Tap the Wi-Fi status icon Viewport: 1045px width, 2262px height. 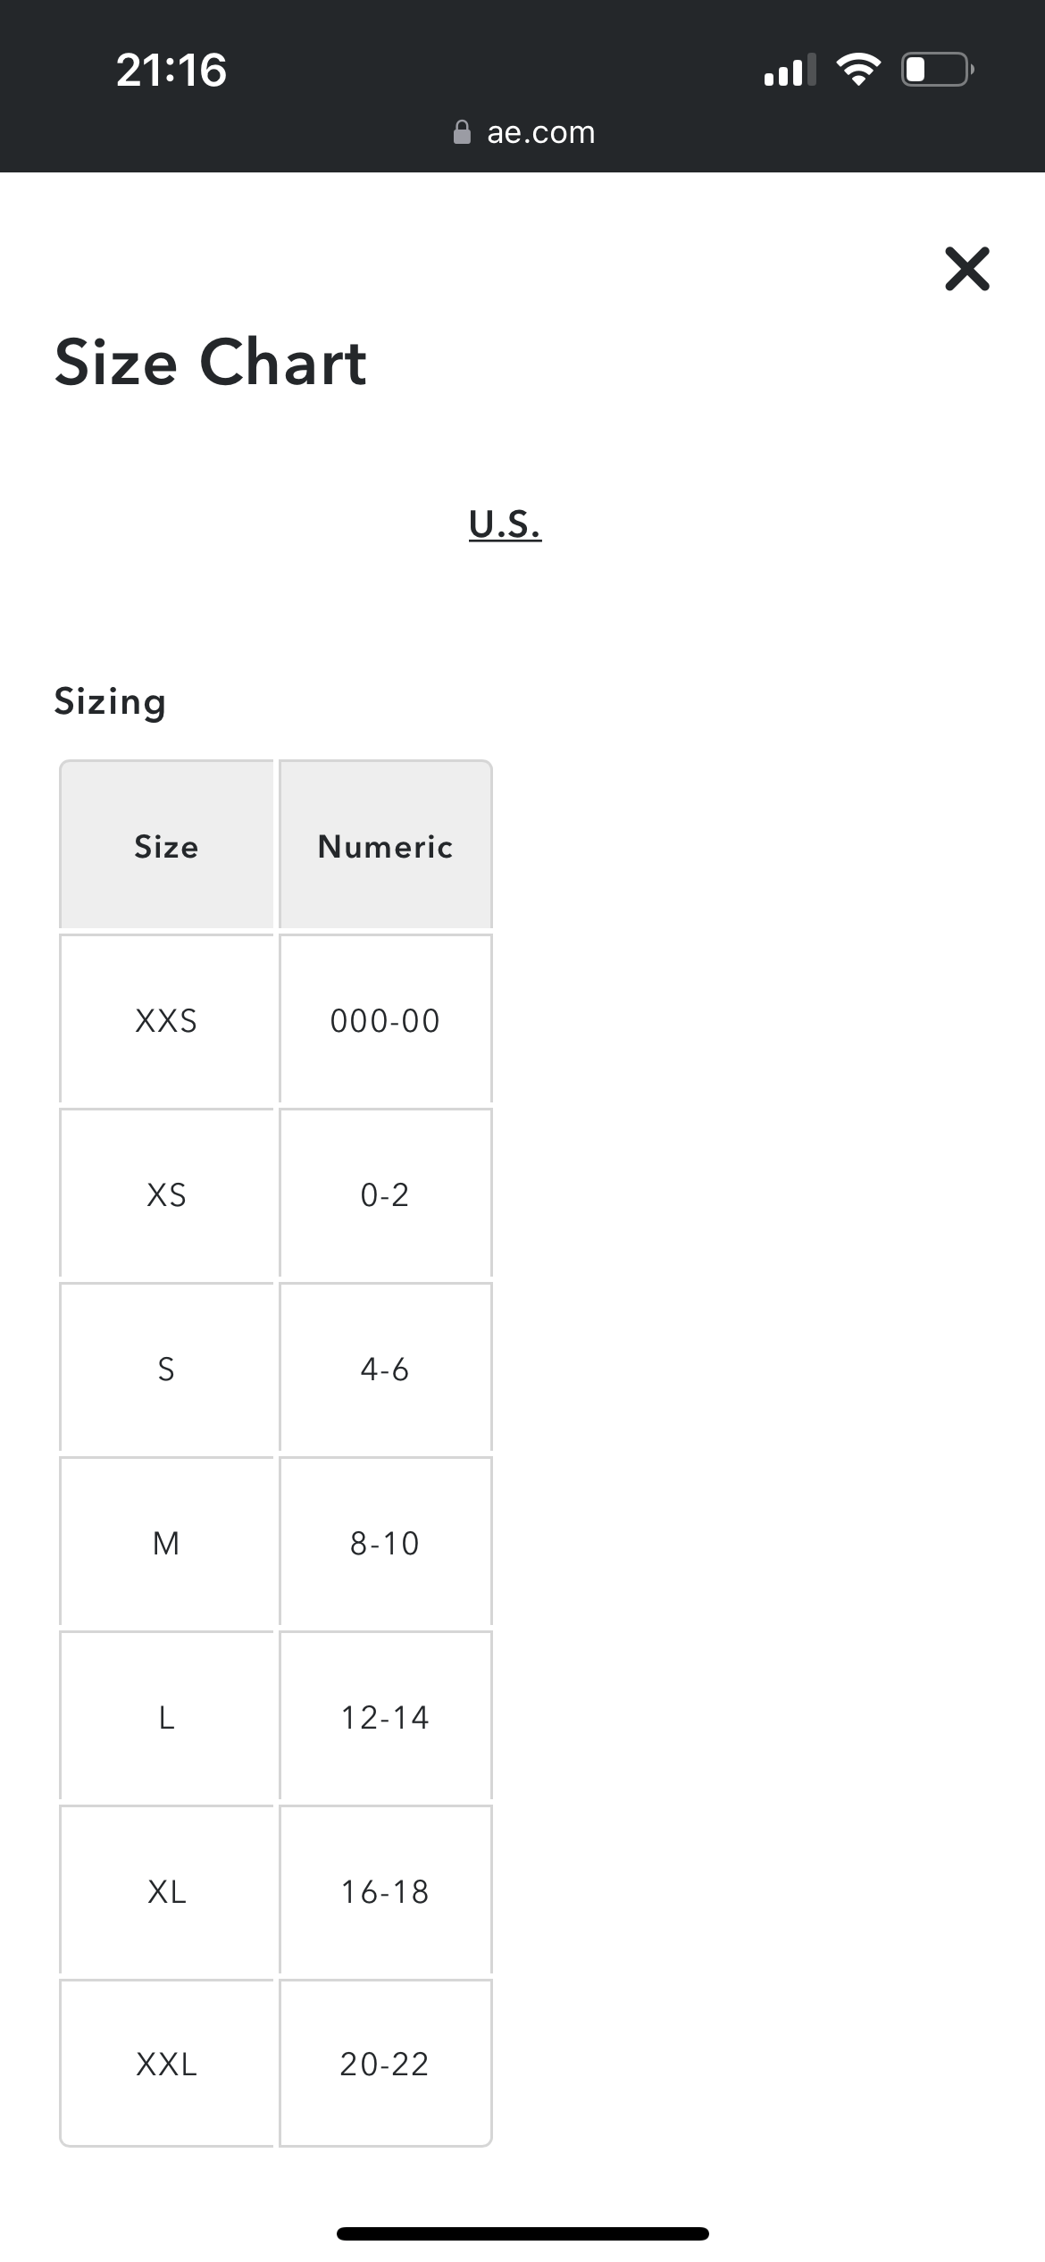[857, 70]
